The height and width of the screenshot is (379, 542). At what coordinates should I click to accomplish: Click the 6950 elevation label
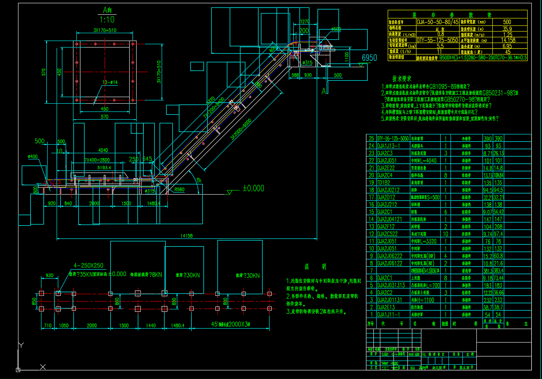click(x=369, y=58)
